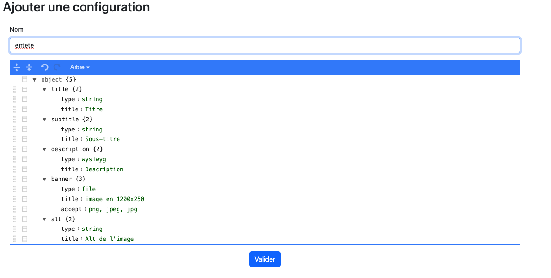Collapse the banner node arrow
Viewport: 551px width, 278px height.
click(x=45, y=179)
